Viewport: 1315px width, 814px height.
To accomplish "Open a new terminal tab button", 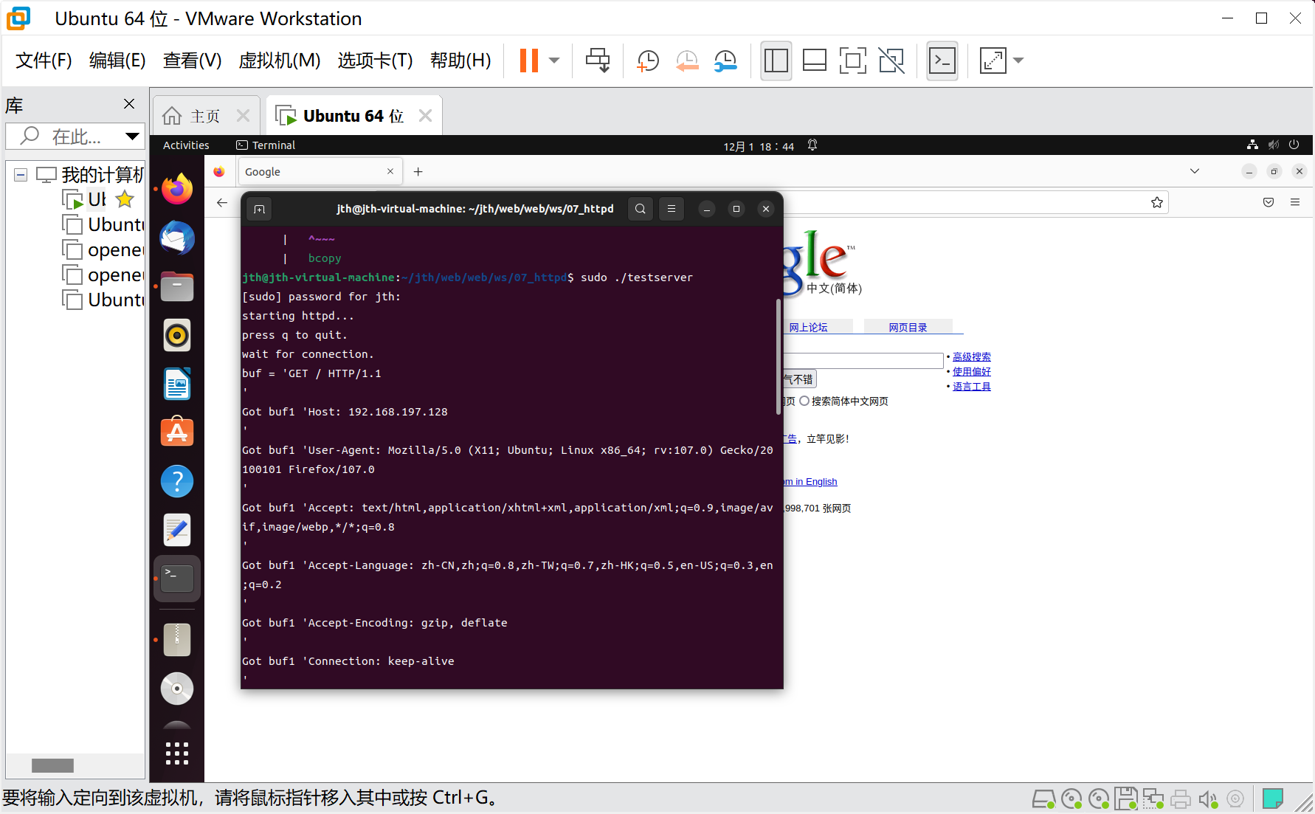I will coord(259,210).
